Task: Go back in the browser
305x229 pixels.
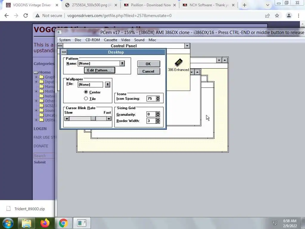Action: (x=7, y=16)
